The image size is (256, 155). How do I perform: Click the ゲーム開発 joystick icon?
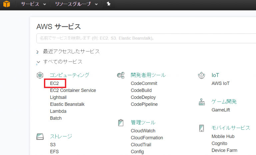click(202, 102)
